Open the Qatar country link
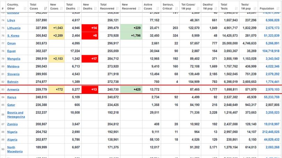The image size is (282, 158). coord(11,105)
